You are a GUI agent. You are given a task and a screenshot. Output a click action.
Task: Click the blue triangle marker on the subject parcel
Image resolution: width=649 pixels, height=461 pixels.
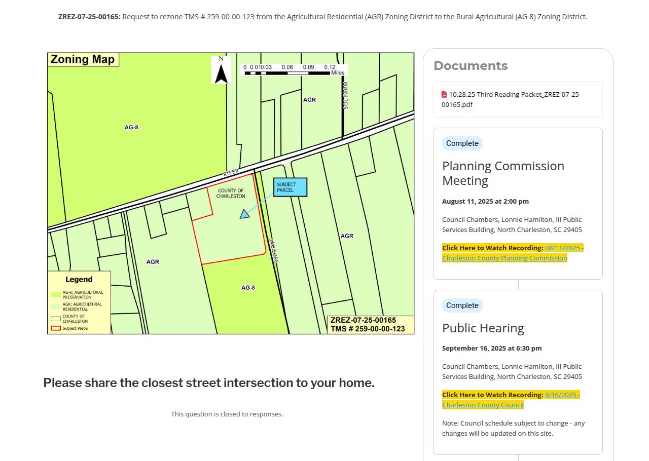(245, 214)
